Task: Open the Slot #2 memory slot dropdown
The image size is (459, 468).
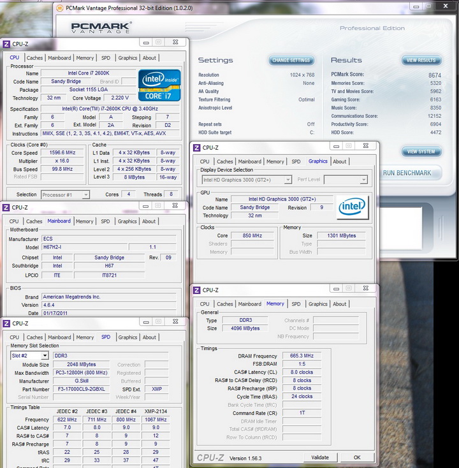Action: (x=45, y=356)
